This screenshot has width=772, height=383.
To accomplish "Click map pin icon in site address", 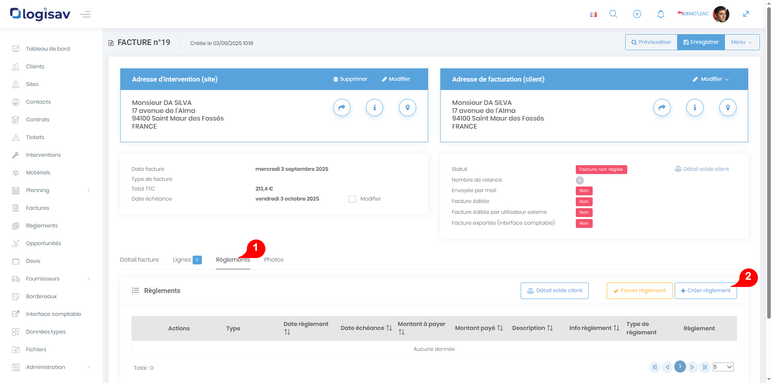I will (x=407, y=108).
